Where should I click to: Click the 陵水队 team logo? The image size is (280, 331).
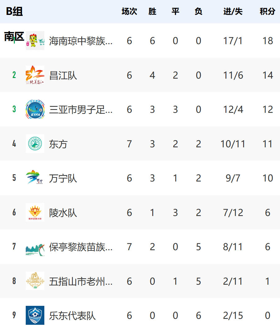pyautogui.click(x=35, y=213)
